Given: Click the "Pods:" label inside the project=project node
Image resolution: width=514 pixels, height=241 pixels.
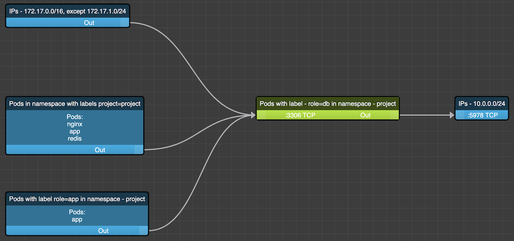Looking at the screenshot, I should coord(75,117).
